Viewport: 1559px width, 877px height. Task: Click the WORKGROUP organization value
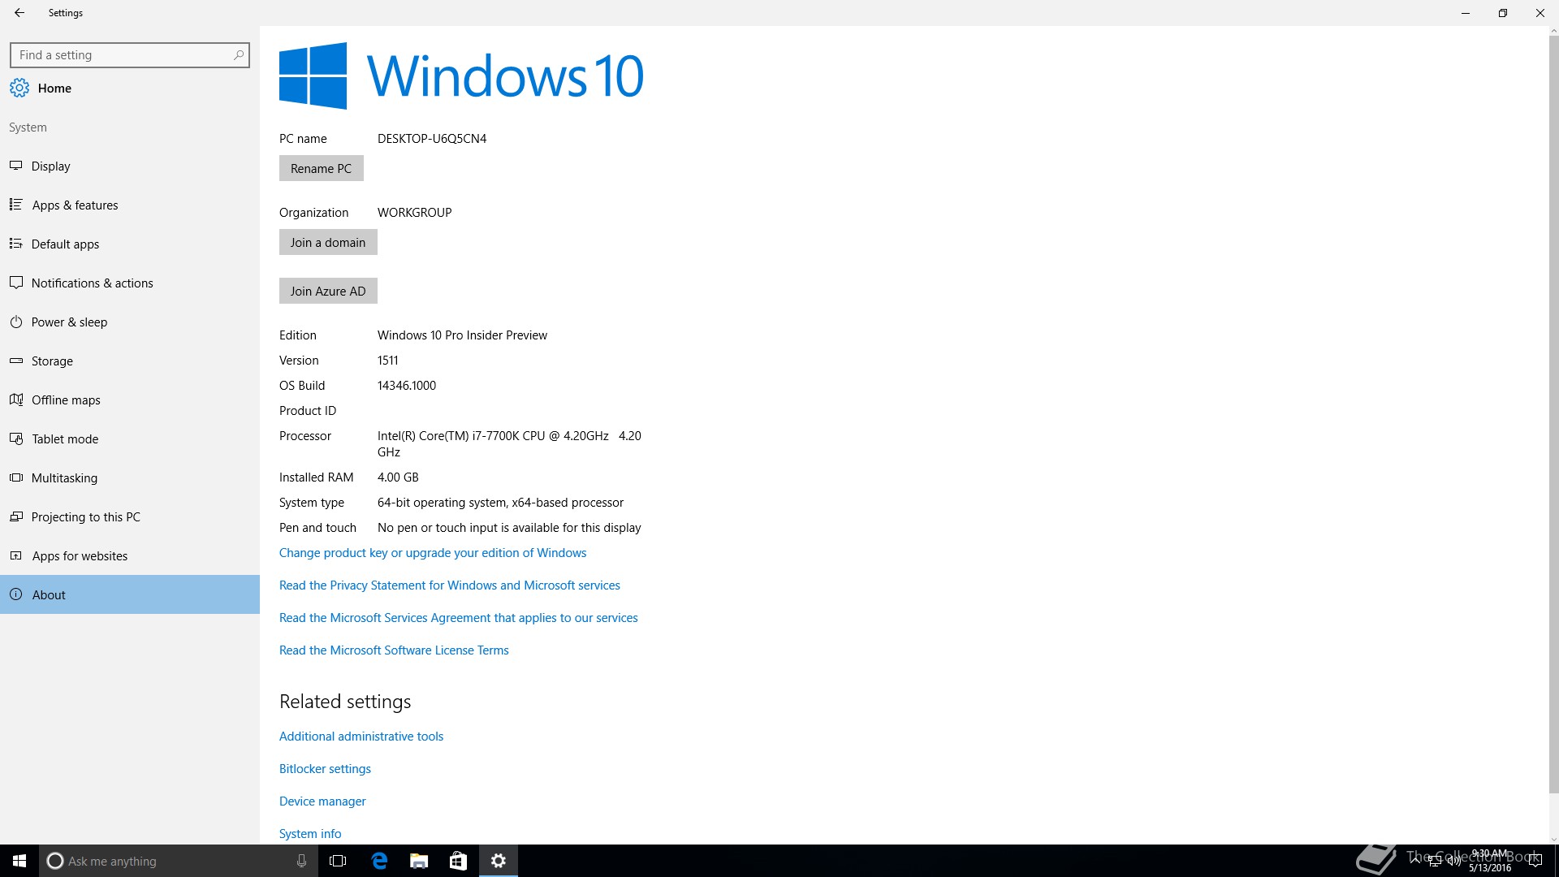point(414,213)
